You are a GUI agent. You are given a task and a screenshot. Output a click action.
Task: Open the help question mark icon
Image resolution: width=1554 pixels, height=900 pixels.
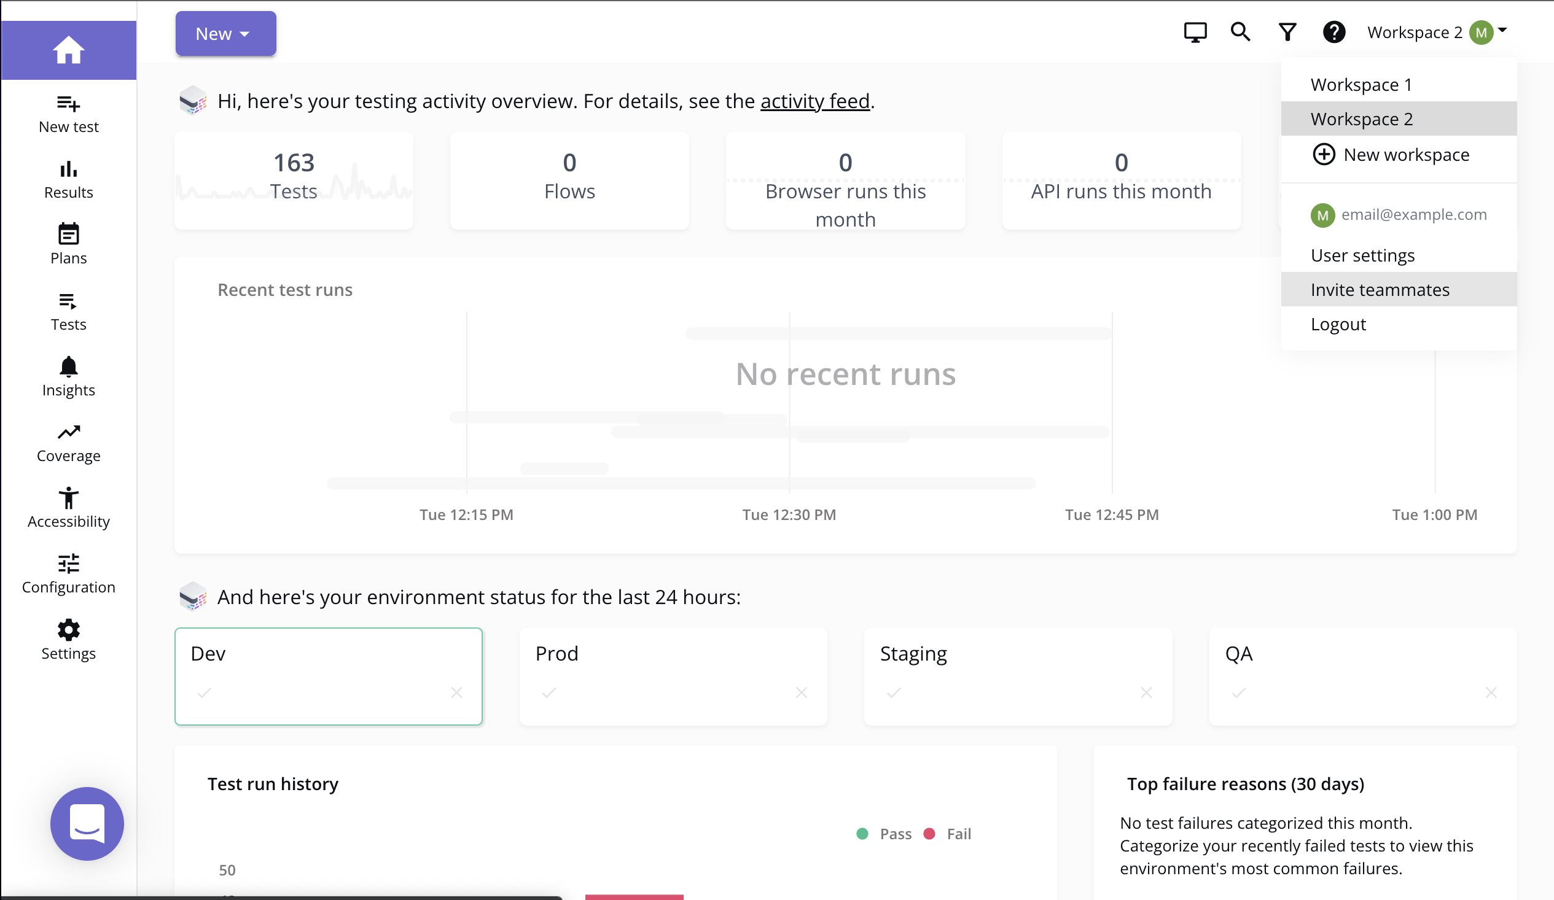point(1334,32)
